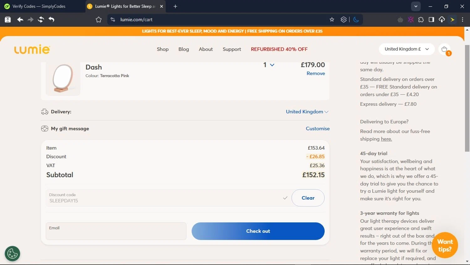Click the yellow arrow extension icon
The image size is (470, 265).
point(452,19)
